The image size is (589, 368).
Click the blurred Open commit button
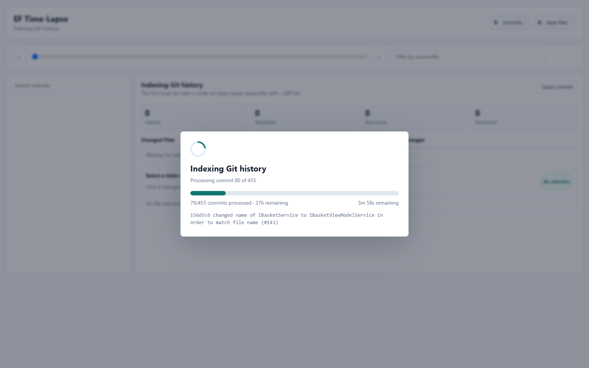557,87
